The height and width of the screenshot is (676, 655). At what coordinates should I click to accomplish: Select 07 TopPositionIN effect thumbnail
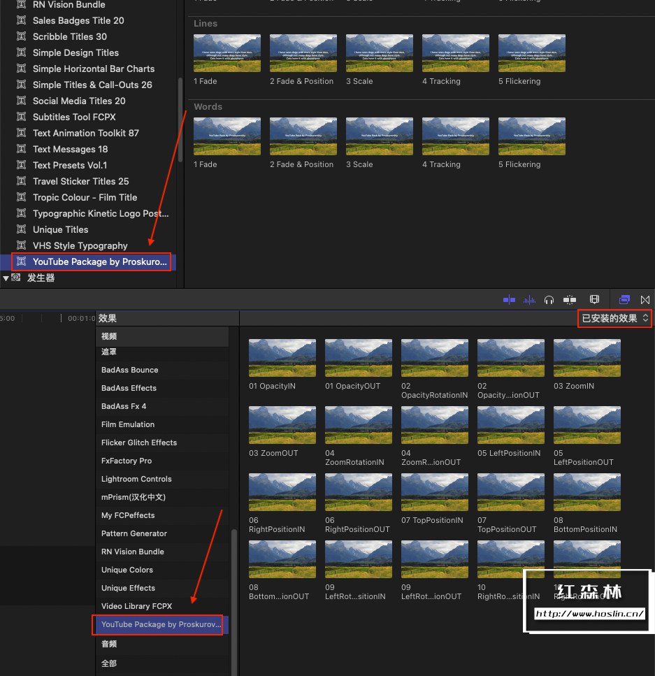[434, 492]
